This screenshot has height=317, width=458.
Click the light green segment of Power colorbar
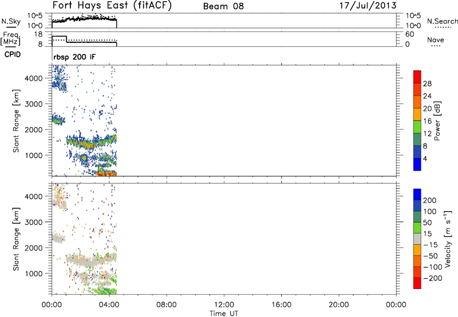pos(417,126)
